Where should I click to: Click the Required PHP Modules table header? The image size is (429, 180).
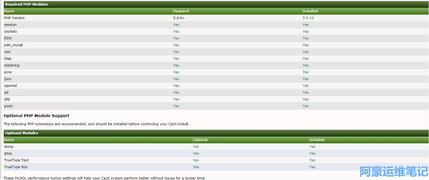(26, 4)
